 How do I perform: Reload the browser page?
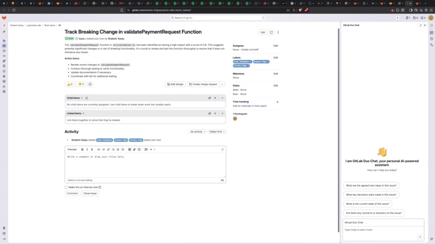point(14,10)
